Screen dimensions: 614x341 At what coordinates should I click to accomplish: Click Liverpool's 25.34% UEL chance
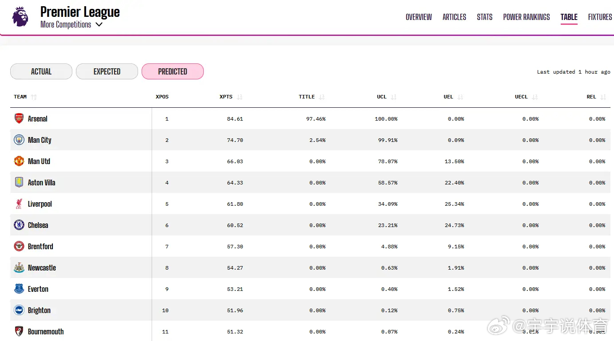pos(454,204)
